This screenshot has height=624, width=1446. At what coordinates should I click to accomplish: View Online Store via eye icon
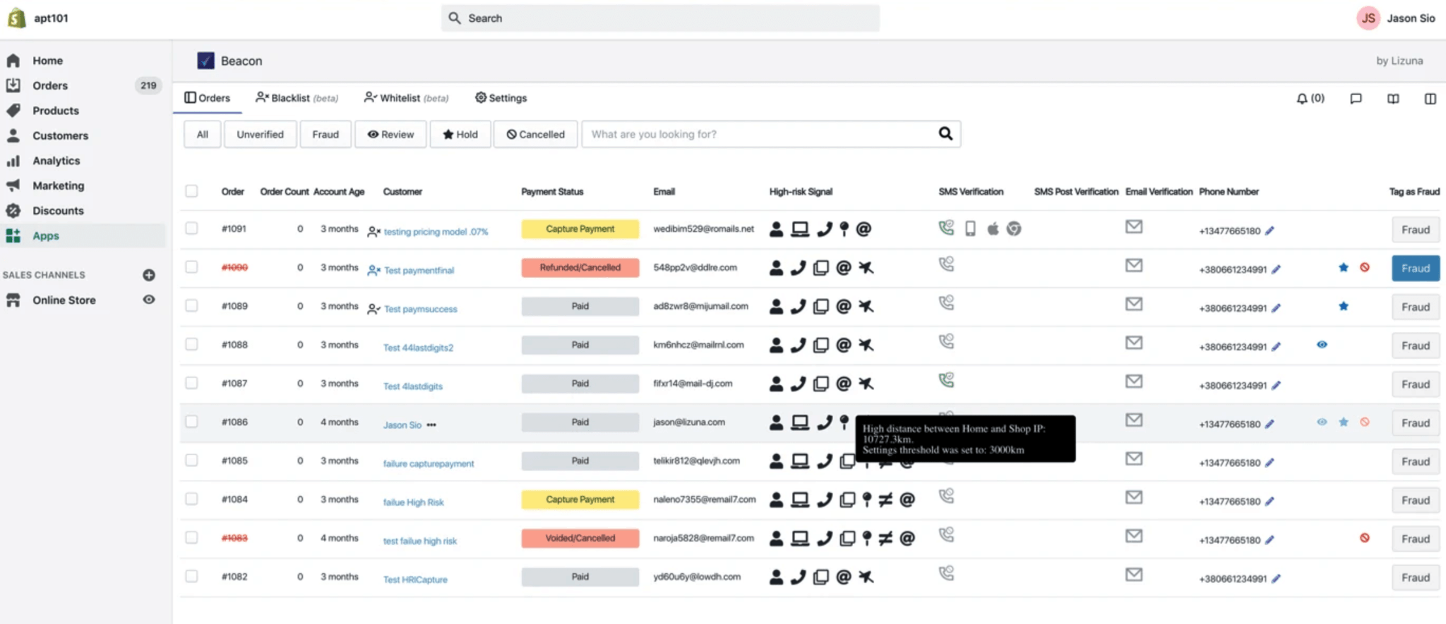click(x=149, y=300)
